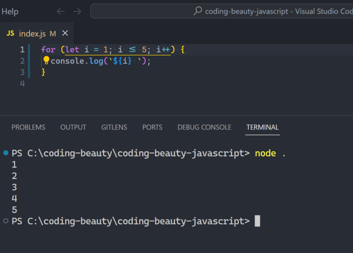Click the magnifier icon in the search bar
This screenshot has width=353, height=253.
point(198,11)
